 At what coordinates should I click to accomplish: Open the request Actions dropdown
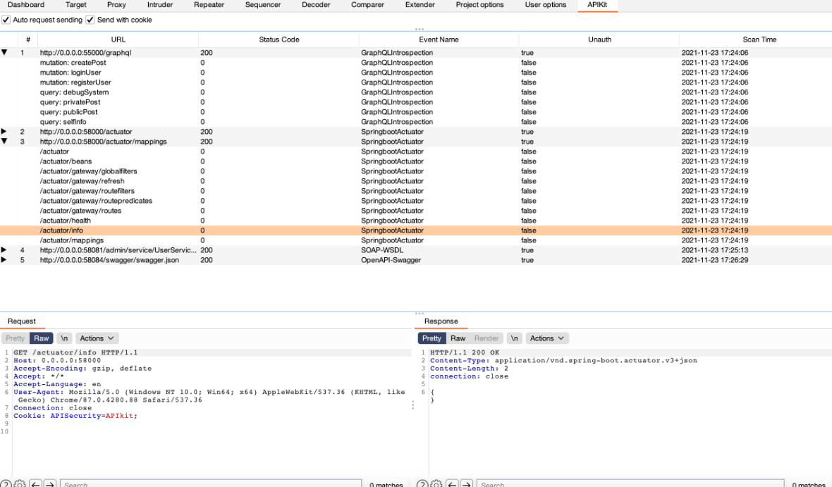coord(97,338)
